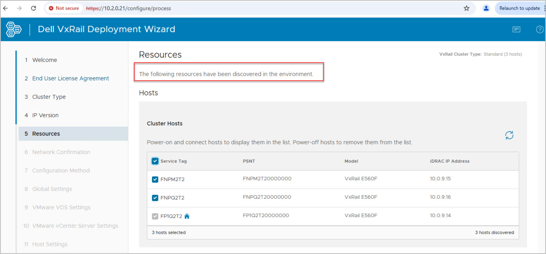Click the primary host home icon
Image resolution: width=546 pixels, height=254 pixels.
[187, 216]
